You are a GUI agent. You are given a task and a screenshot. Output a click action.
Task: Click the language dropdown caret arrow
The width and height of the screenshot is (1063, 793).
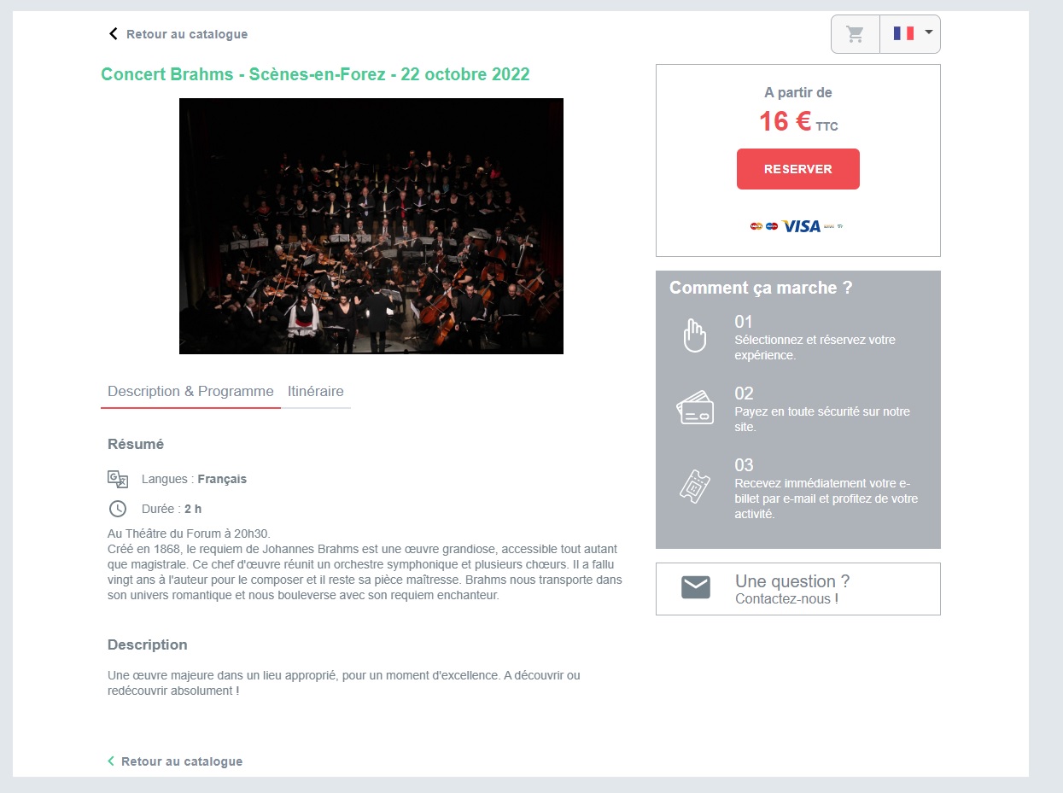[x=929, y=32]
